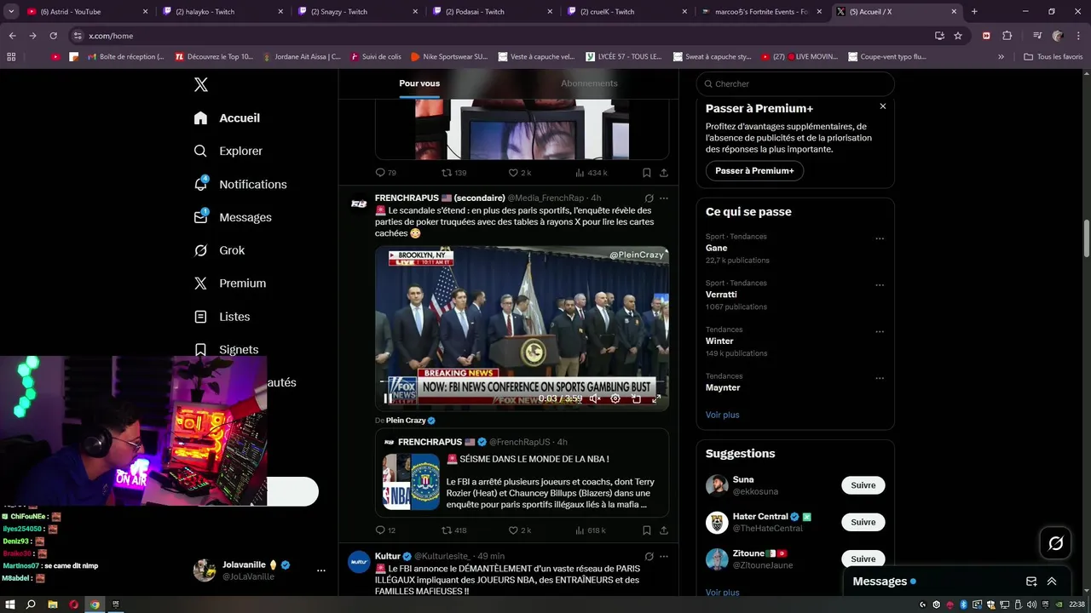
Task: Open more options on the Kultur post
Action: pyautogui.click(x=664, y=556)
